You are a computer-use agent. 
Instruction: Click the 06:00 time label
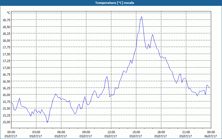(x=61, y=132)
